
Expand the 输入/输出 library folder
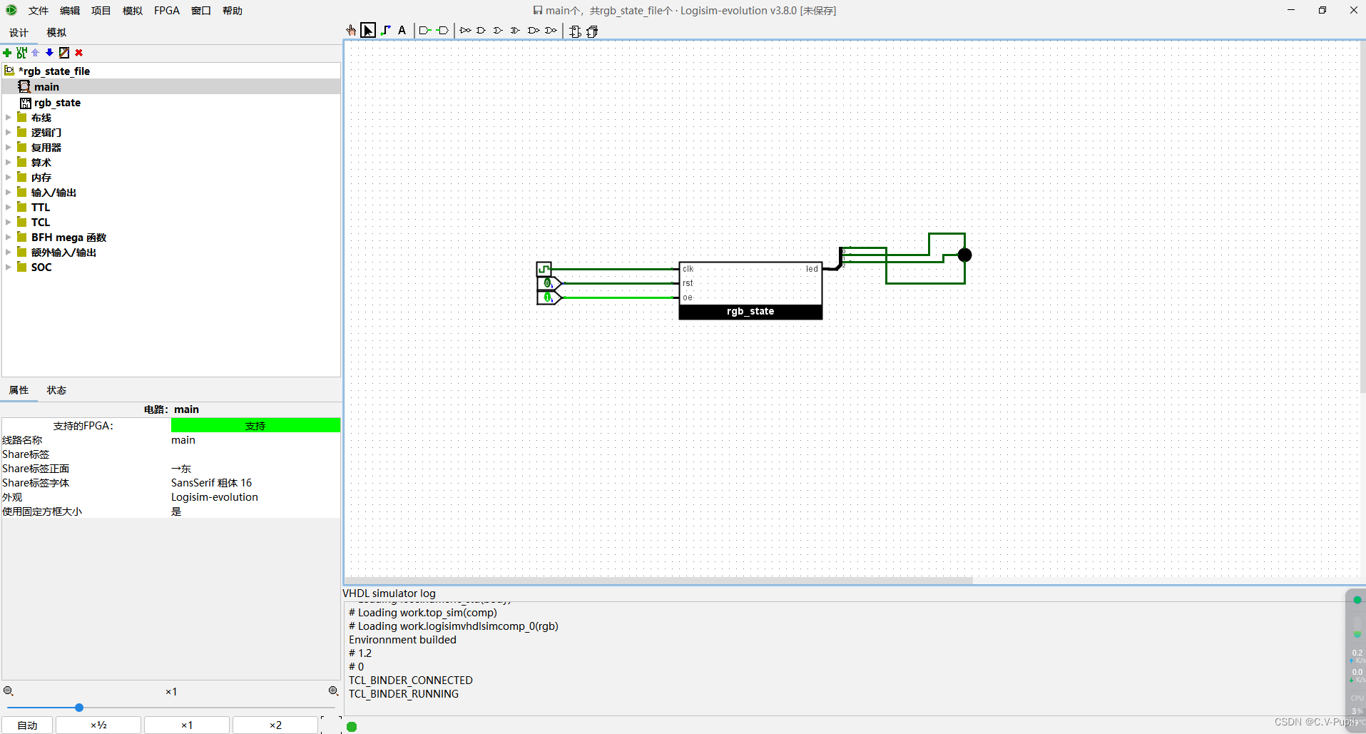(9, 193)
